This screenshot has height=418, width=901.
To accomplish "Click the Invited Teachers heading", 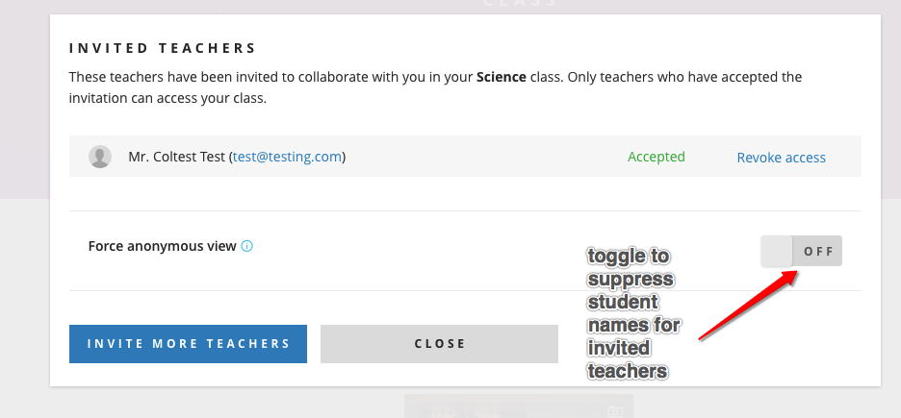I will tap(163, 47).
